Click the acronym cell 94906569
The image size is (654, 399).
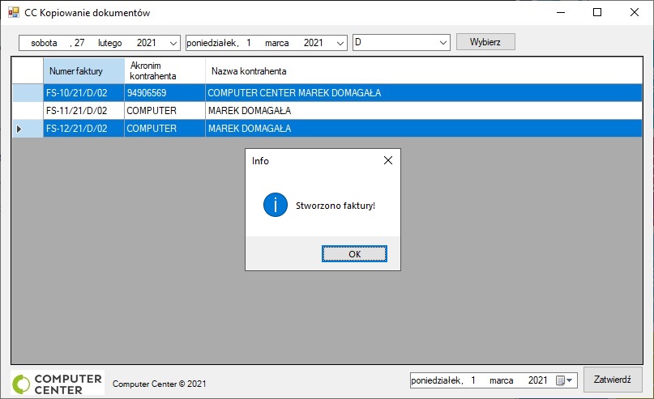165,93
